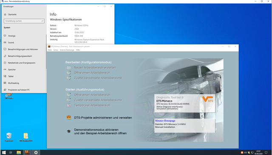Open the Hilfe menu in DTS Monaco
272x155 pixels.
coord(78,50)
